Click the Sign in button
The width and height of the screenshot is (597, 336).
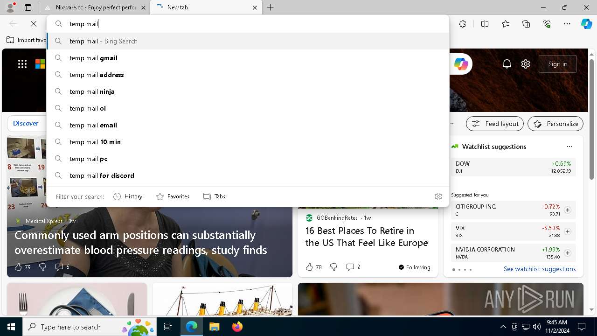pos(558,64)
